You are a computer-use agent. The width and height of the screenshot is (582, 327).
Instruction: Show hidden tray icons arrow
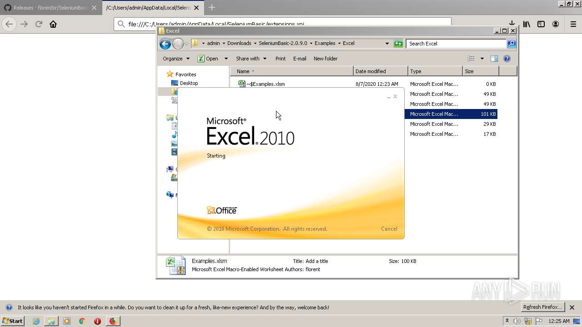507,321
